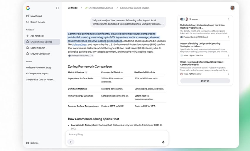The image size is (250, 151).
Task: Click the Ask anything input field
Action: tap(117, 135)
